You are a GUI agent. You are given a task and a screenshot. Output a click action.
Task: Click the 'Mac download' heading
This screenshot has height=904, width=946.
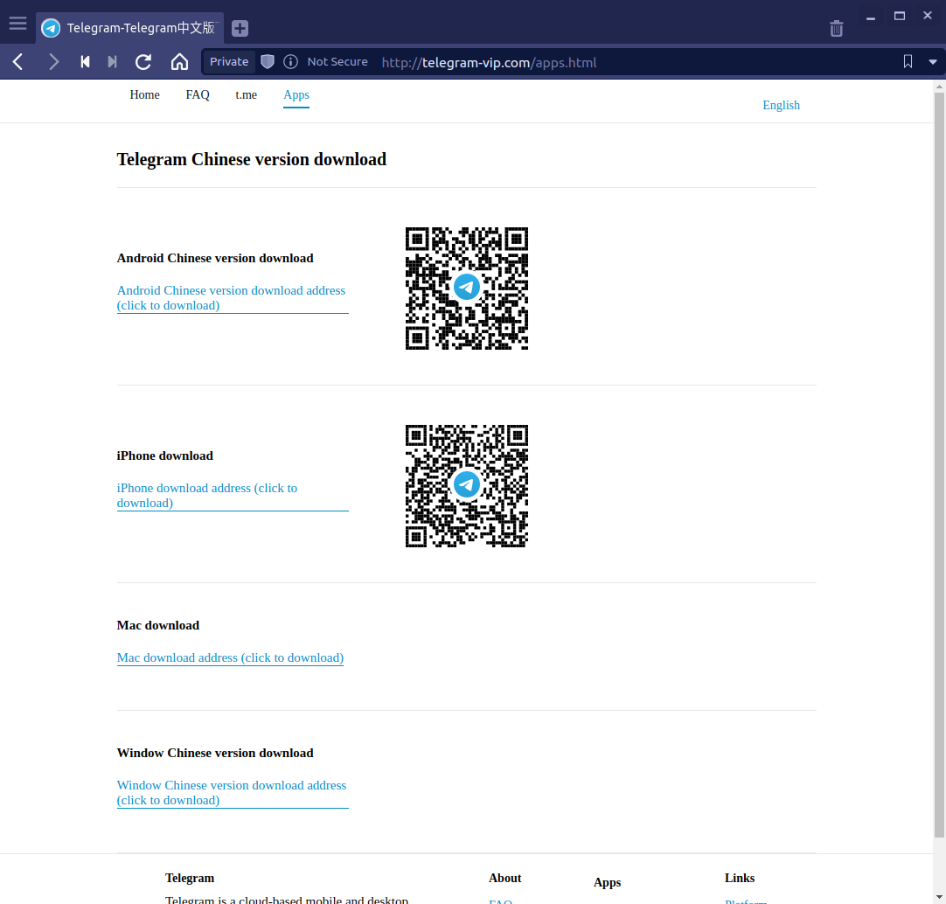(158, 625)
